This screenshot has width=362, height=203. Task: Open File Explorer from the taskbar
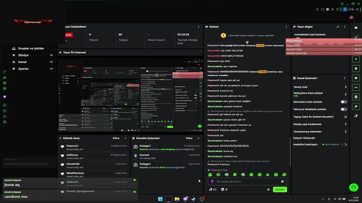pos(177,199)
